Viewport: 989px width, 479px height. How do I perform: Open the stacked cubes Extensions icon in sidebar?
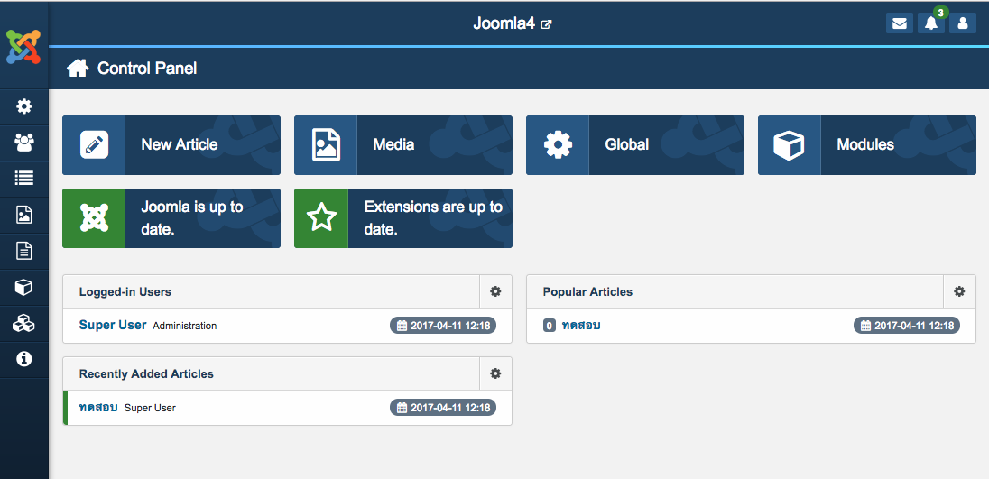click(x=24, y=324)
